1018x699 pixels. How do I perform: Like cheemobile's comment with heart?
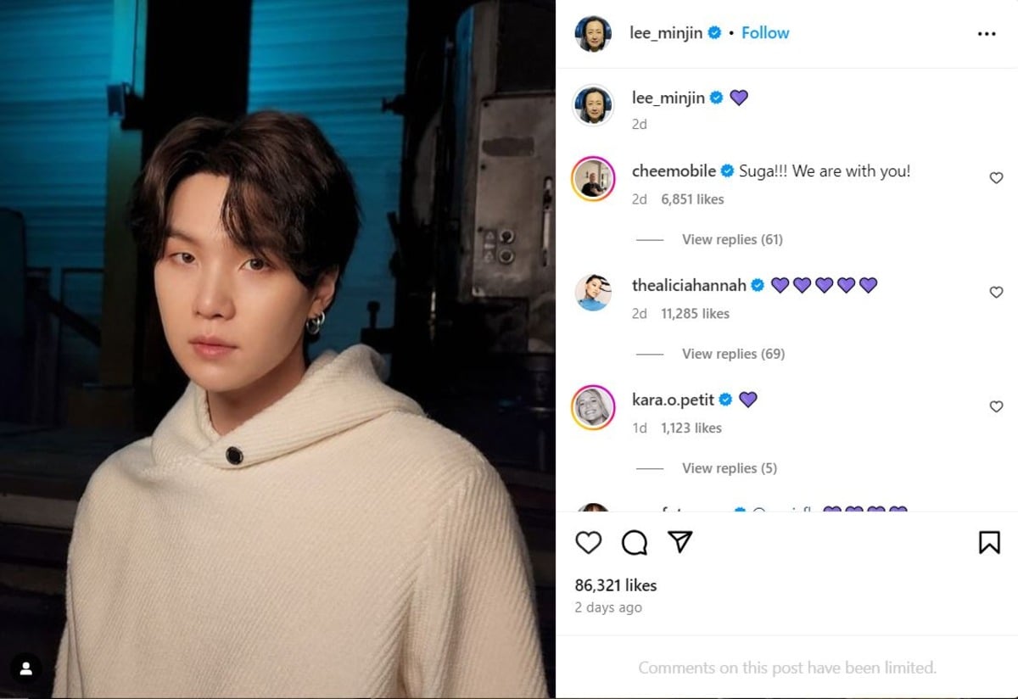click(996, 178)
